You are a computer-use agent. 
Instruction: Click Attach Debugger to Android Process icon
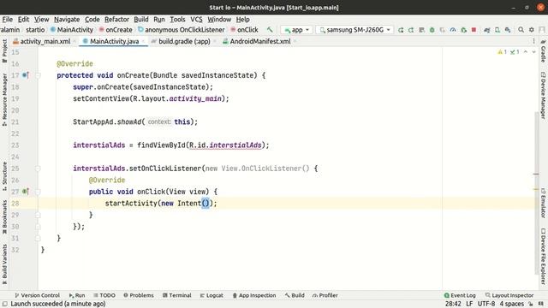tap(463, 30)
